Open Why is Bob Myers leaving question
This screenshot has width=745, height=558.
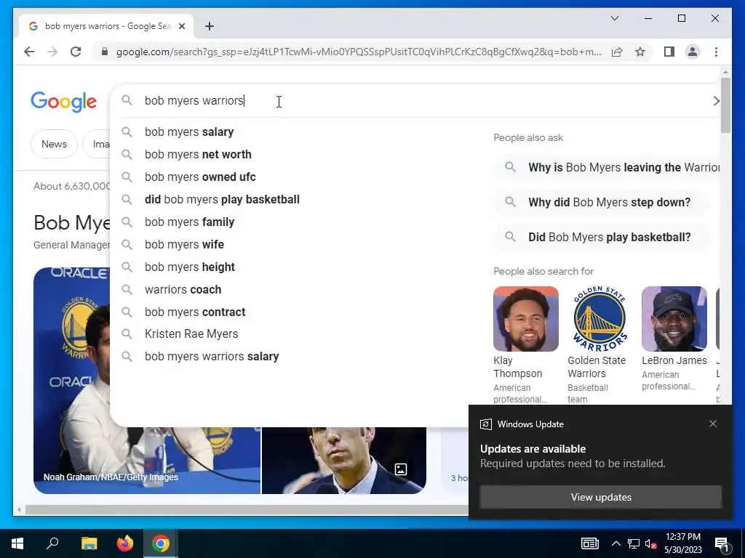tap(607, 168)
